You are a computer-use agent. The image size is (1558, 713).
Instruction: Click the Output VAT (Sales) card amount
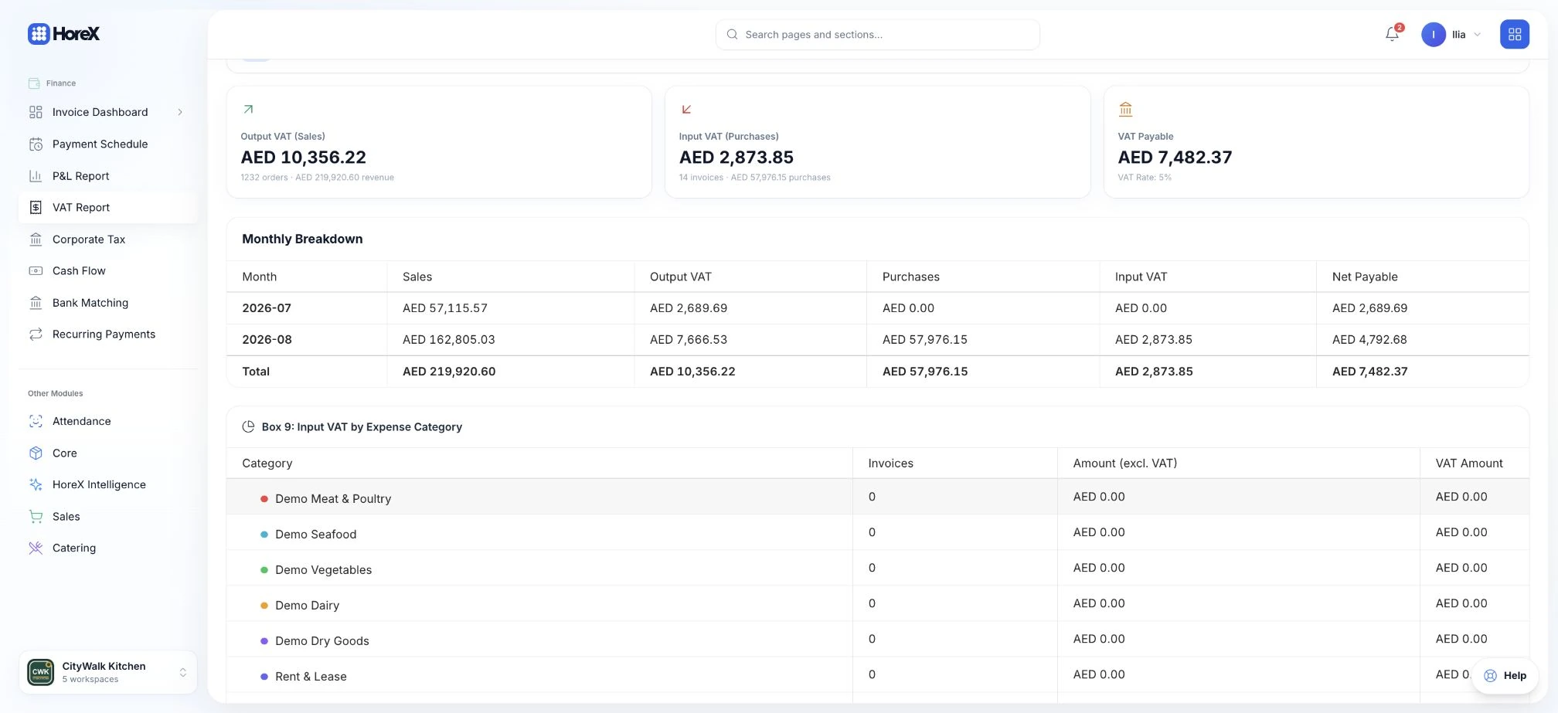click(303, 158)
